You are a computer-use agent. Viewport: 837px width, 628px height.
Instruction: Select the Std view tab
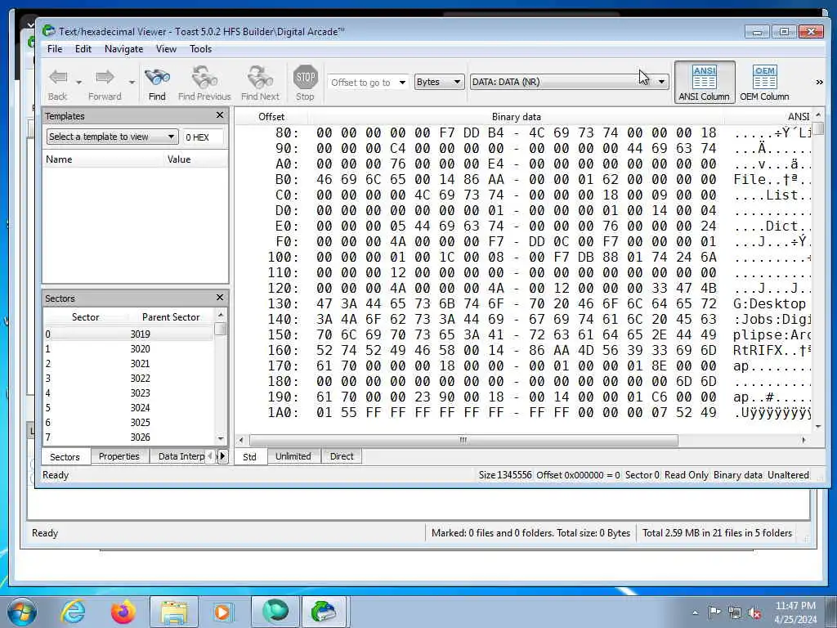250,456
